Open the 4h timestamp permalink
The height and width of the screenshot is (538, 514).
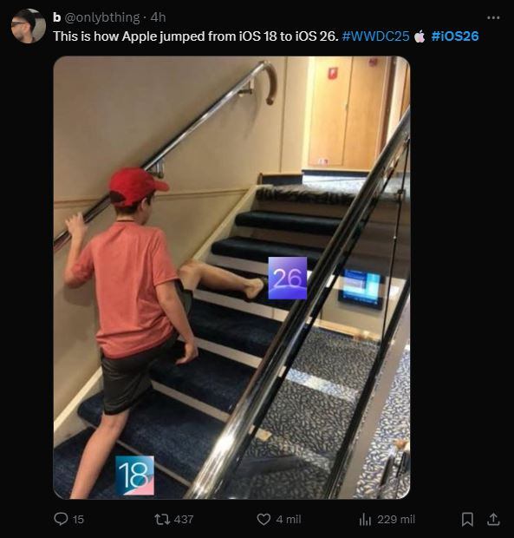pyautogui.click(x=158, y=17)
